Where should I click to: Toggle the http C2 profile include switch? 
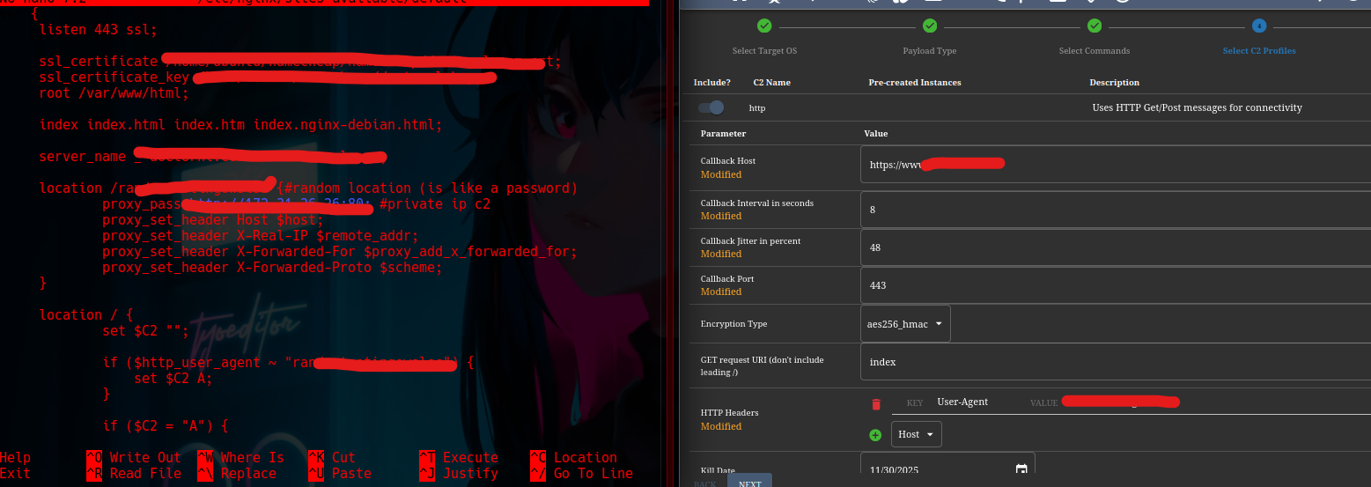pyautogui.click(x=711, y=107)
